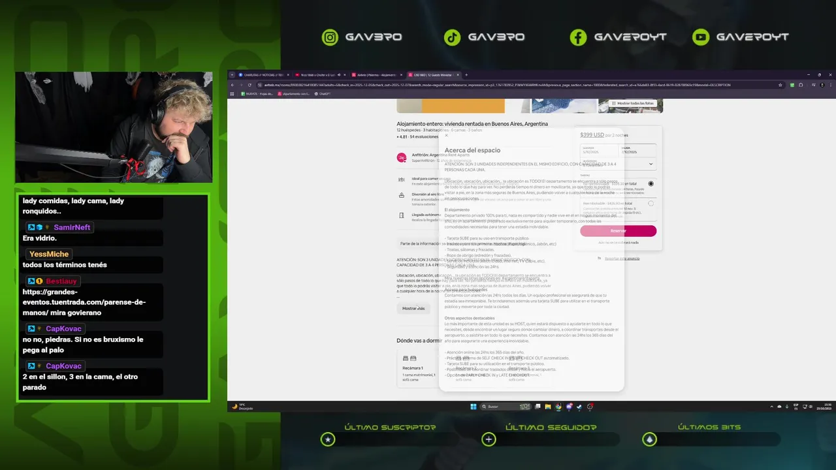Image resolution: width=836 pixels, height=470 pixels.
Task: Click 'Reportar este anuncio' link
Action: (x=622, y=258)
